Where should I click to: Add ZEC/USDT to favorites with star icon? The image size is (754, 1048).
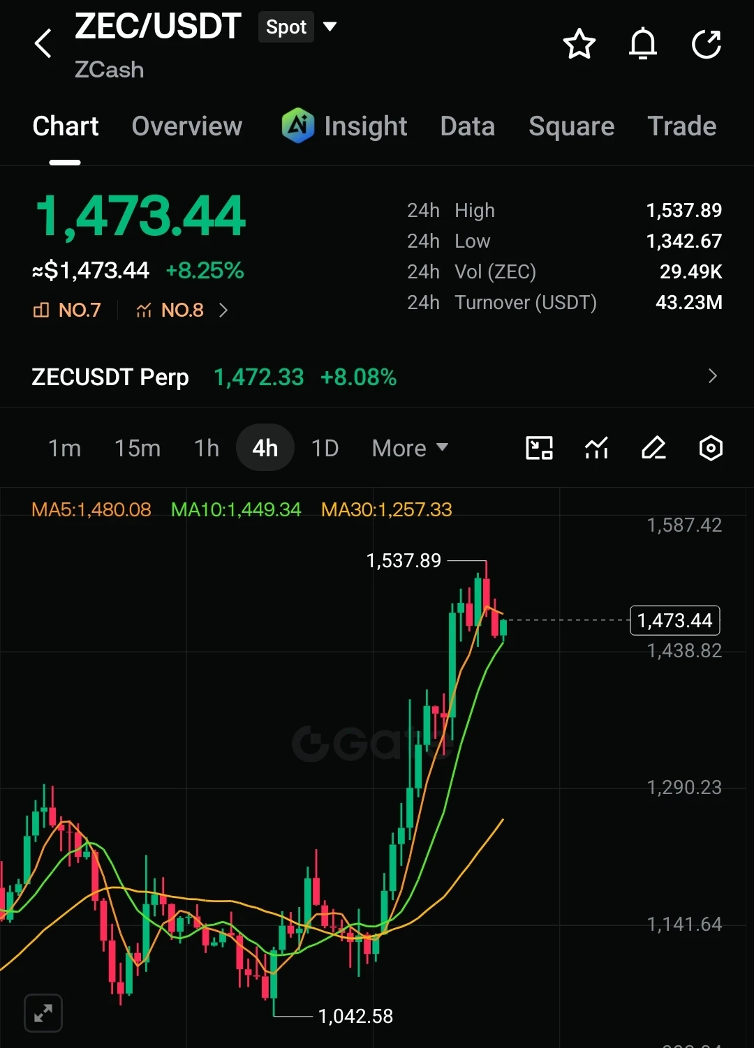[x=579, y=45]
